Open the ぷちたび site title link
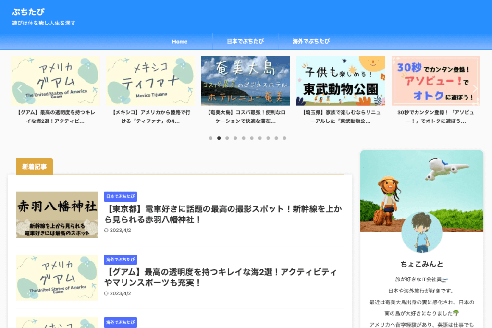The width and height of the screenshot is (492, 328). [28, 12]
